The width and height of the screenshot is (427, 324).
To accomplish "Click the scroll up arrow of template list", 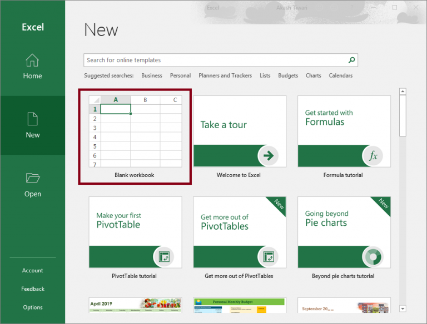I will point(403,92).
